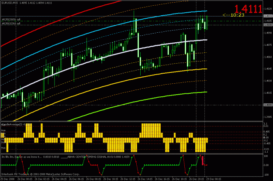Click the 29 Dec 00:15 time axis label
273x181 pixels.
[x=214, y=179]
